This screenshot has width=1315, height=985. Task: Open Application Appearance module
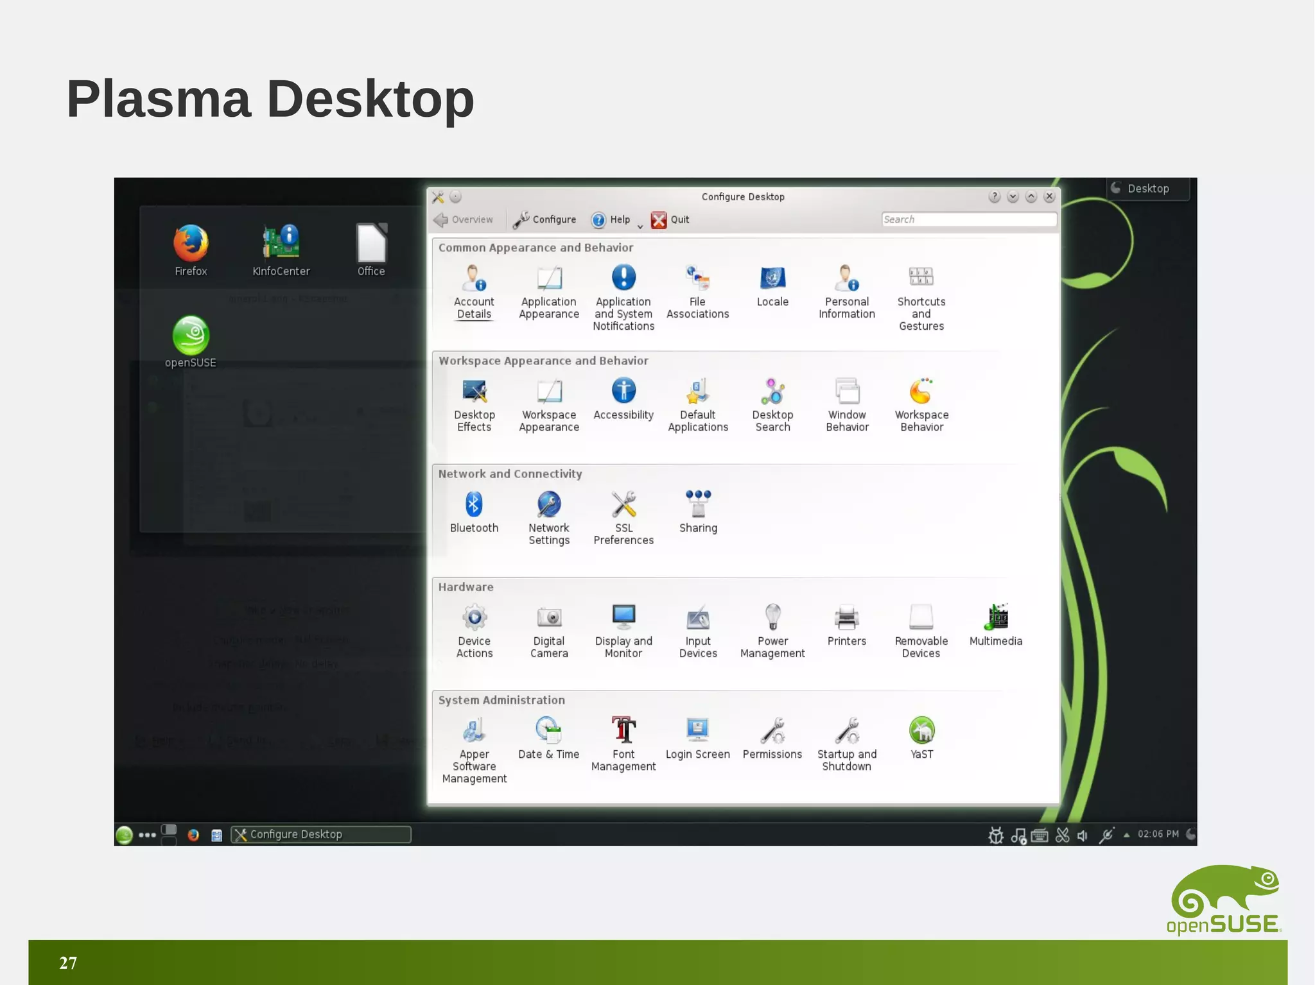[549, 292]
